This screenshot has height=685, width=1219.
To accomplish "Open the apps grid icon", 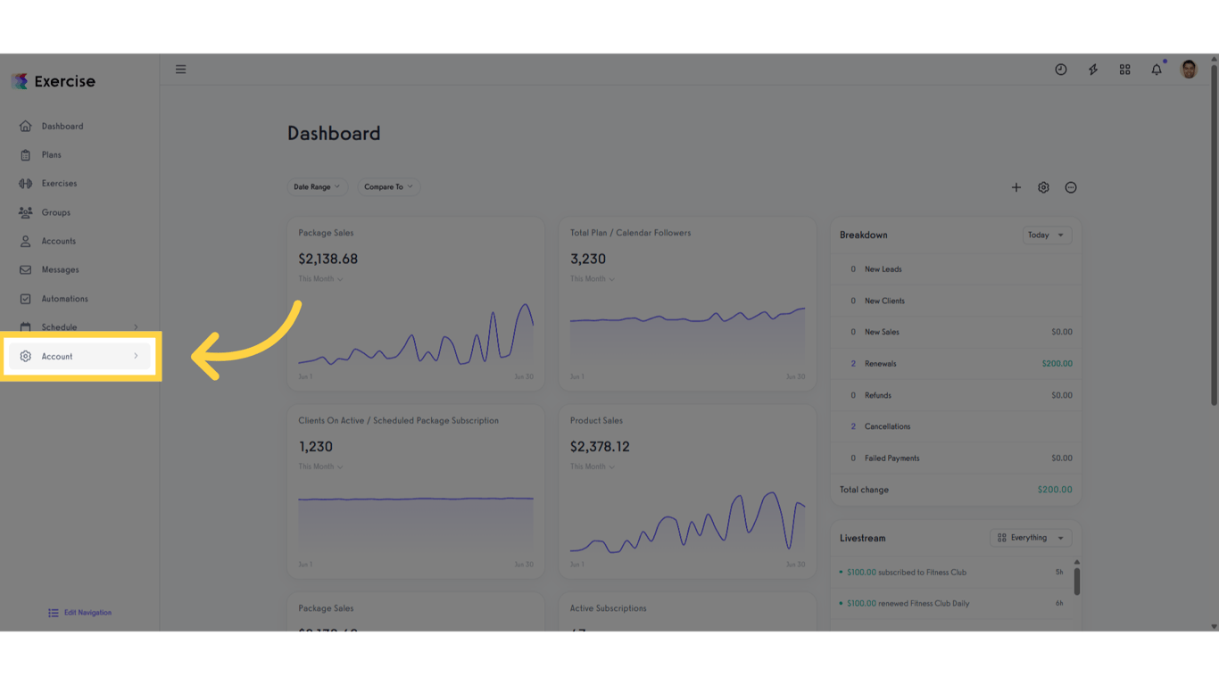I will point(1124,70).
